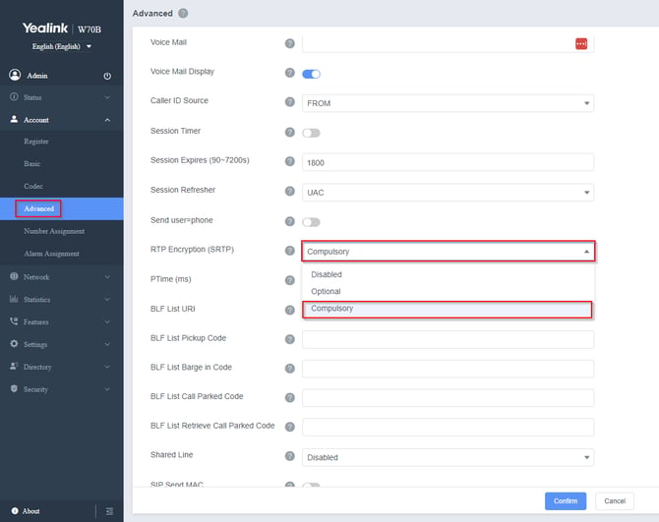Click the sidebar collapse icon near About
Screen dimensions: 659x522
coord(109,511)
